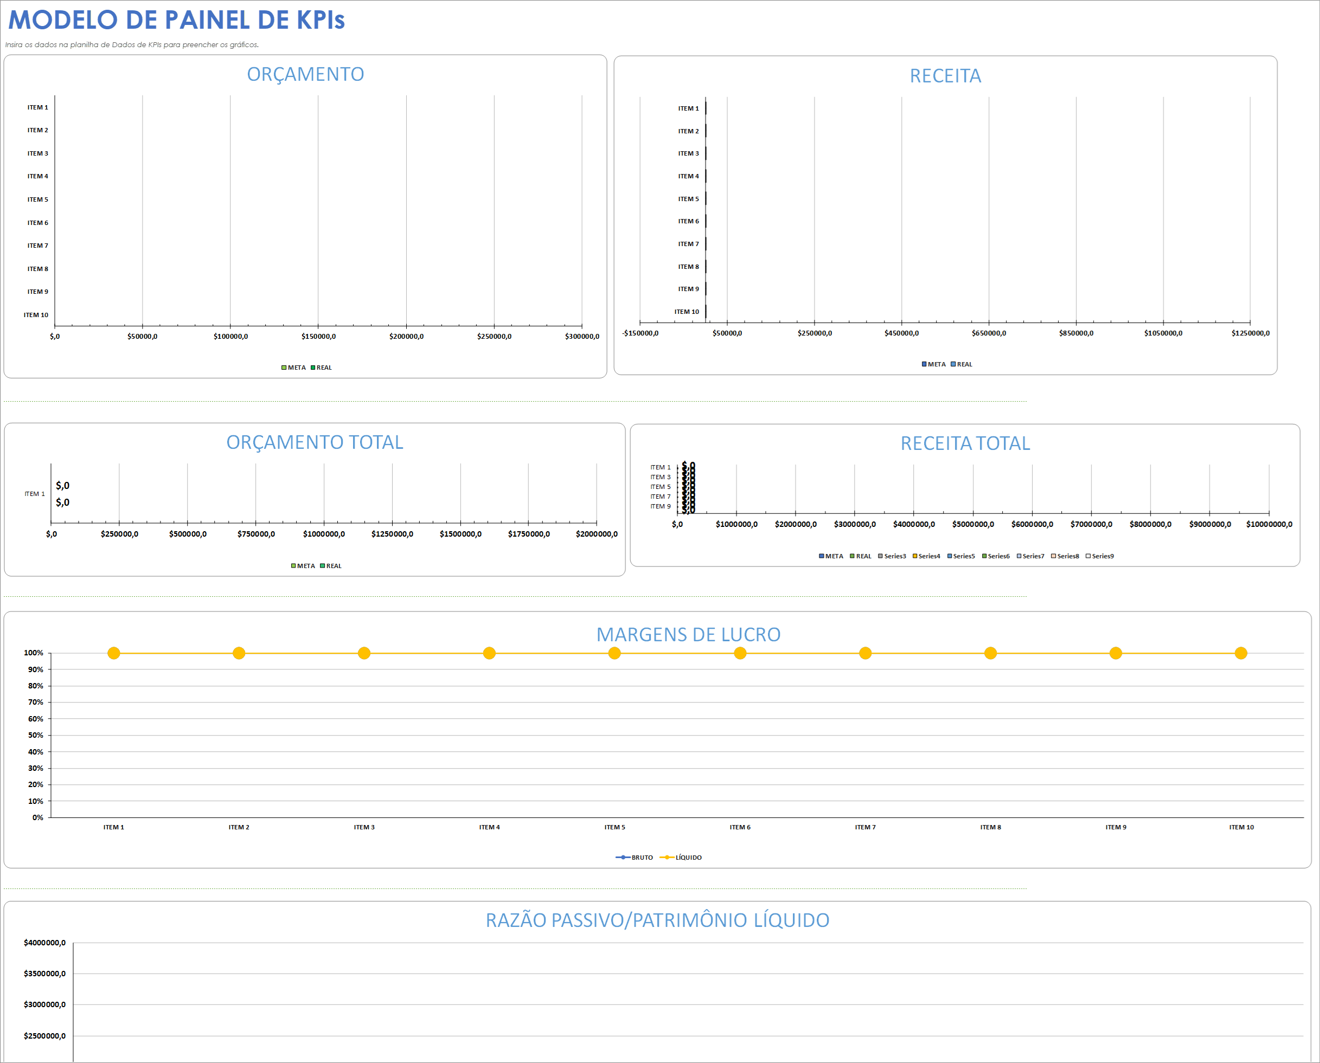1320x1063 pixels.
Task: Click $4000000,0 axis value in RAZÃO chart
Action: coord(44,942)
